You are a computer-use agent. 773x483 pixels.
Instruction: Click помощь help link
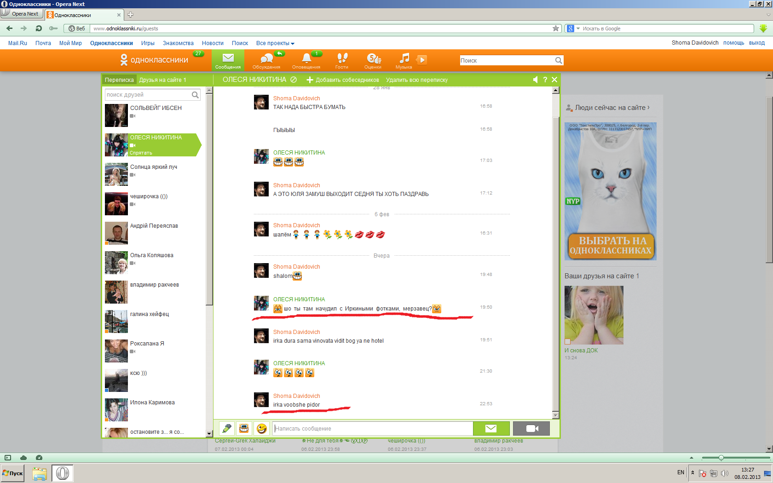tap(733, 43)
